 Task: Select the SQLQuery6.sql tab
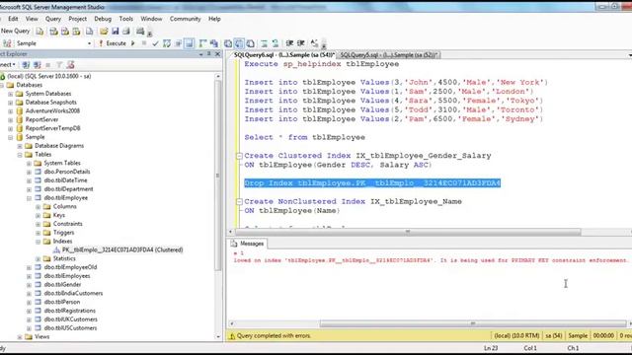point(283,55)
